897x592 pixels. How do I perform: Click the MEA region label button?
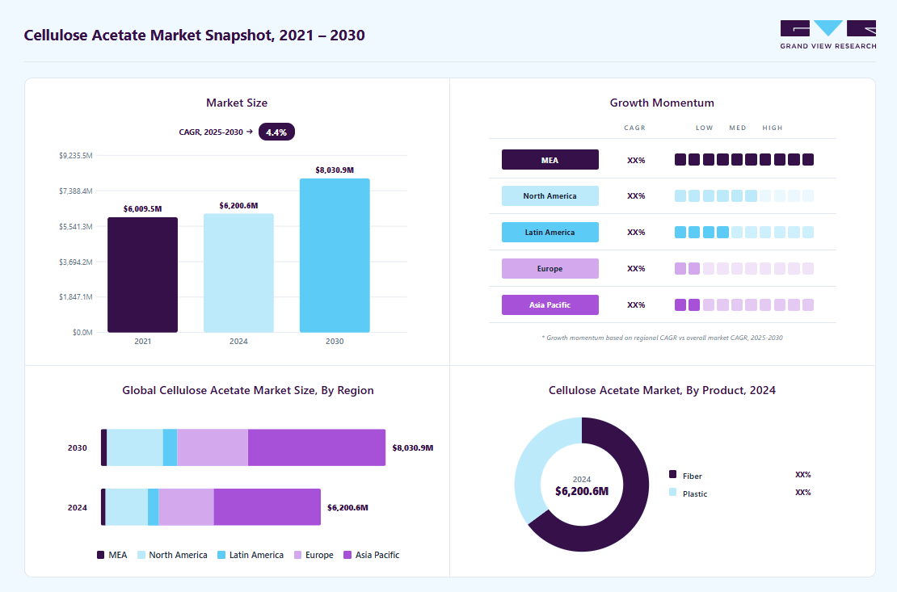click(550, 160)
